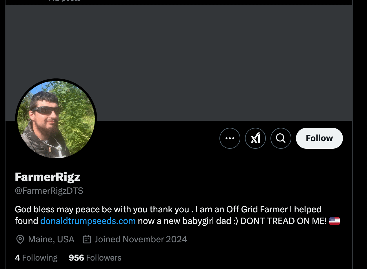
Task: Open the three-dot more options menu
Action: tap(230, 138)
